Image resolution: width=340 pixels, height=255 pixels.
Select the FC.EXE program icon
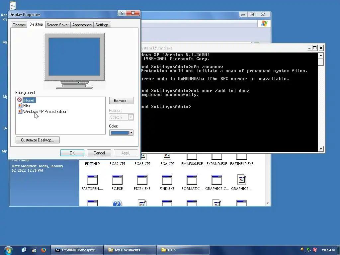click(x=117, y=180)
